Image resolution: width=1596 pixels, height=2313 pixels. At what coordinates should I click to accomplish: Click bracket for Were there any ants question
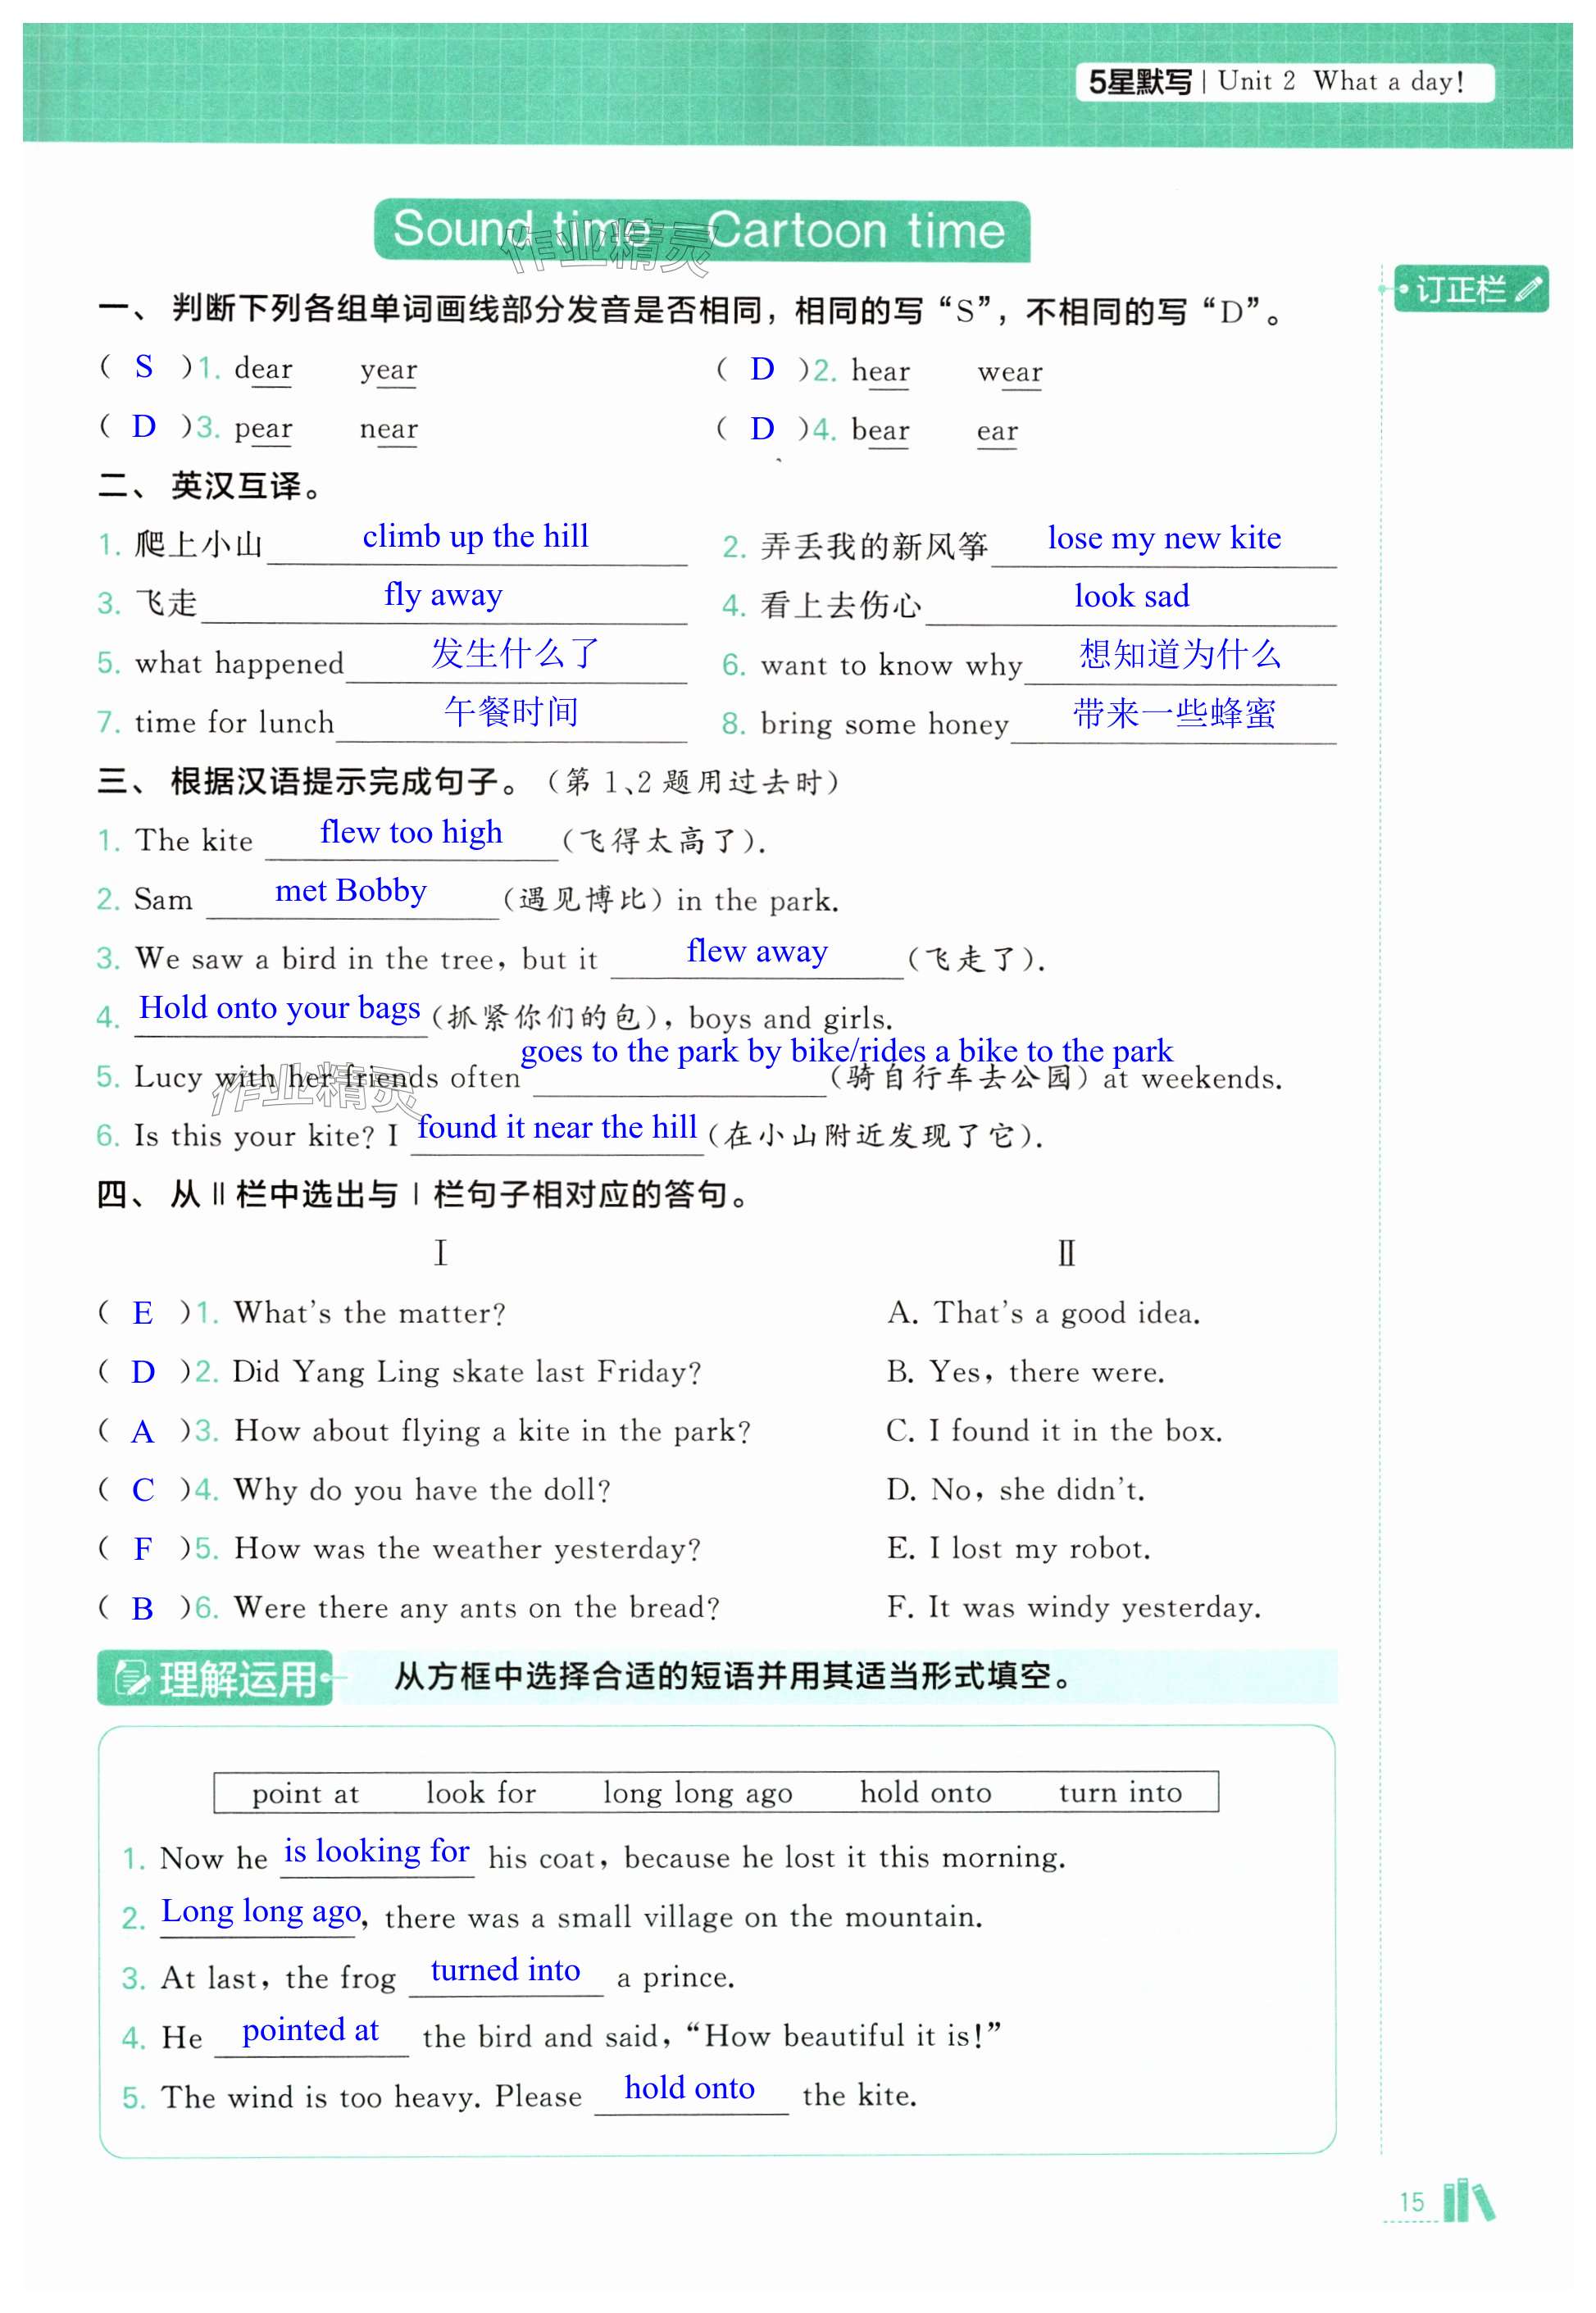(x=143, y=1609)
